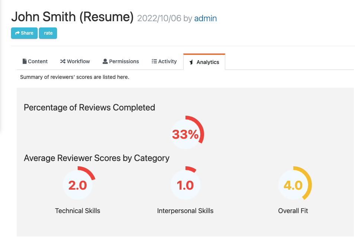
Task: Click the share arrow icon on Share button
Action: coord(17,33)
